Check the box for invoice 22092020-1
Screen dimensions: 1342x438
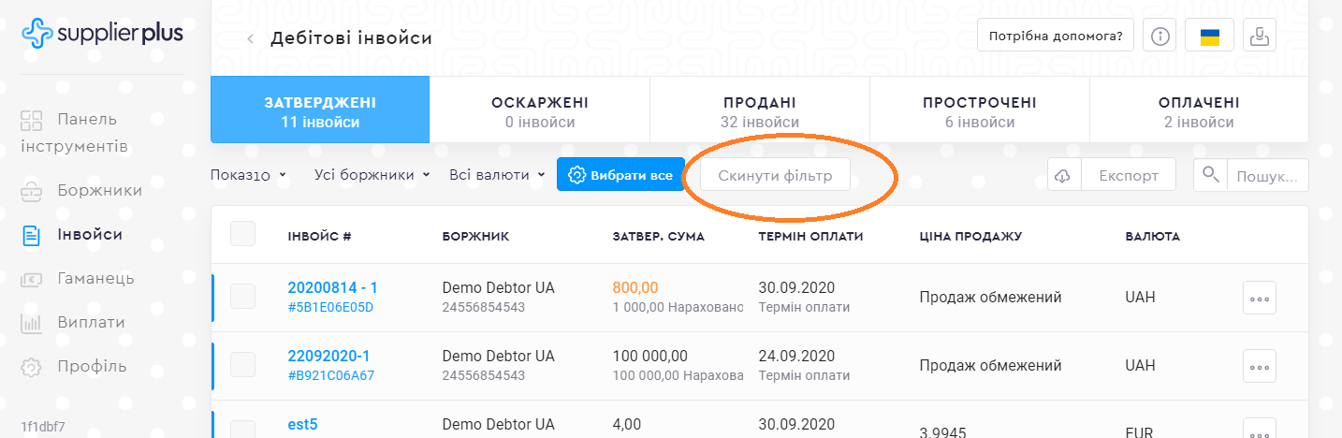(243, 365)
